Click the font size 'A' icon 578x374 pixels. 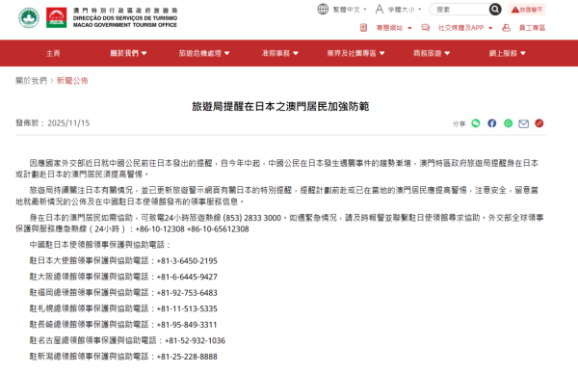coord(380,9)
